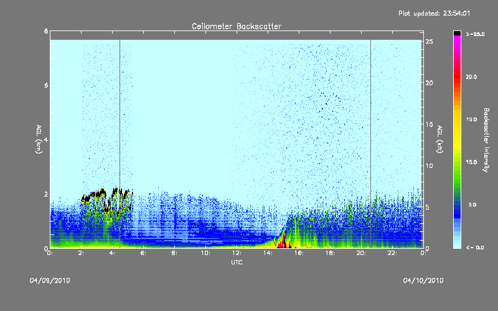Viewport: 498px width, 311px height.
Task: Click the "10.0" colorbar label
Action: tap(471, 162)
